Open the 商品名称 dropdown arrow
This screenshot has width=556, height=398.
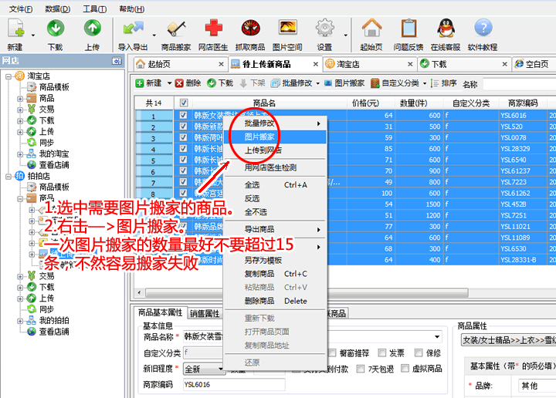coord(437,337)
